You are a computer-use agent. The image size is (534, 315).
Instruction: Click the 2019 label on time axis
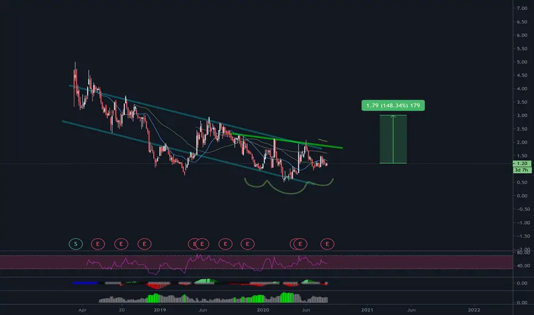160,310
